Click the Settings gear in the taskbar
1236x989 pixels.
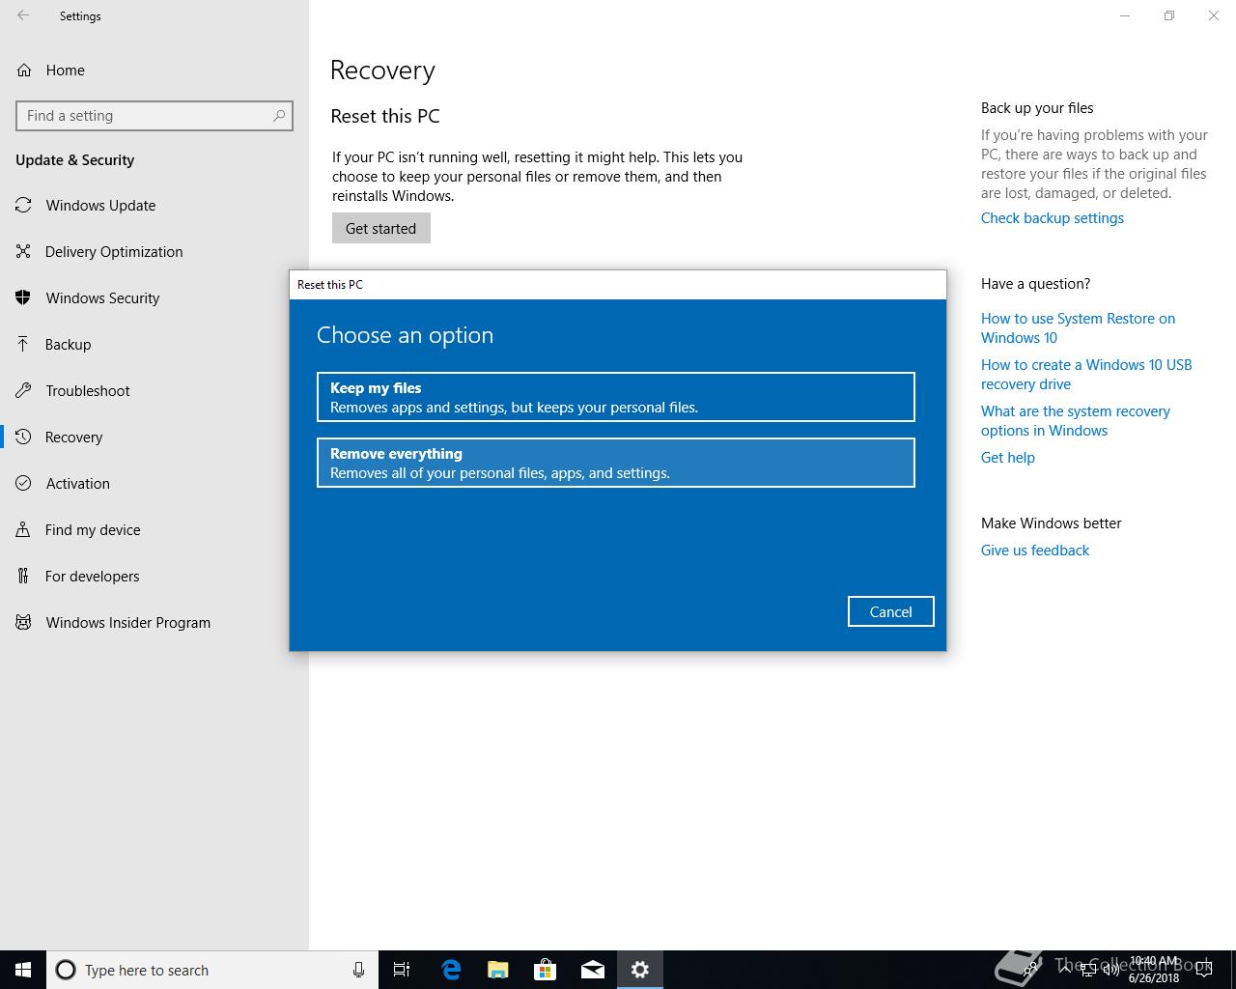(x=640, y=970)
